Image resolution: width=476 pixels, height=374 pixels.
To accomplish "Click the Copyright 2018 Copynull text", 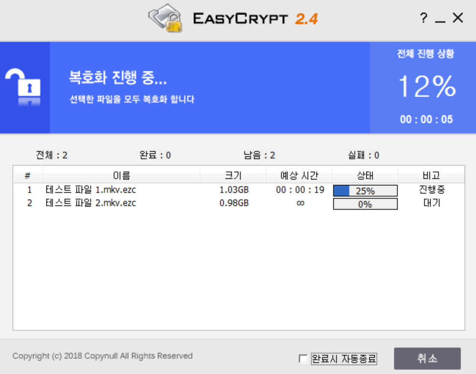I will [x=103, y=356].
